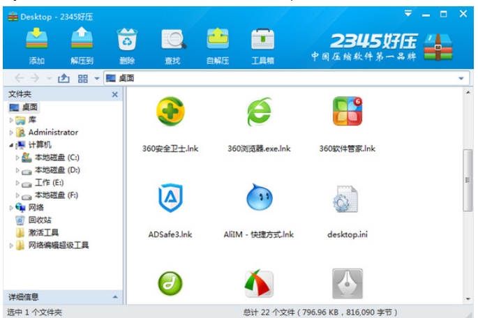The width and height of the screenshot is (478, 318).
Task: Click the 解压到 (Extract to) toolbar icon
Action: (x=82, y=38)
